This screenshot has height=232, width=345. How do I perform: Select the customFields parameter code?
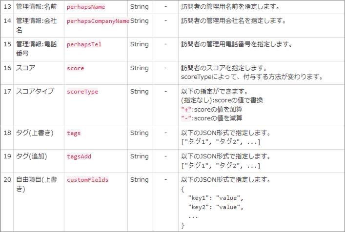(x=87, y=180)
